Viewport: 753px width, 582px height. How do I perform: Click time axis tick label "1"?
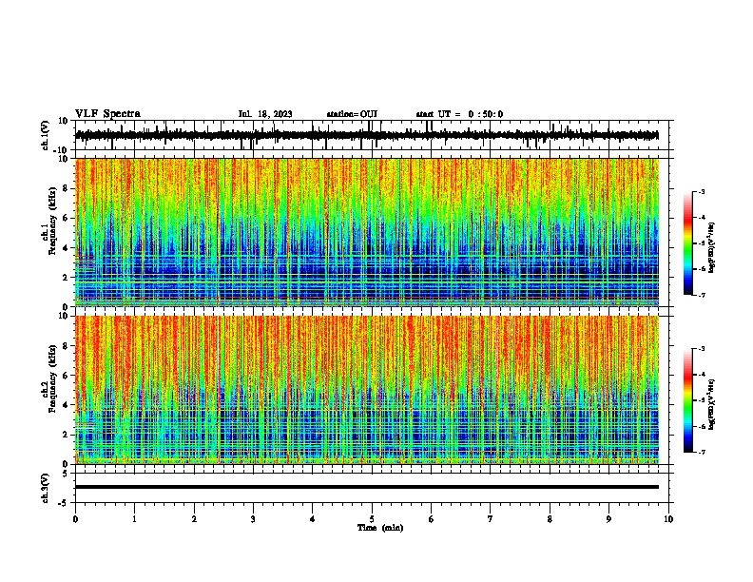click(x=135, y=519)
